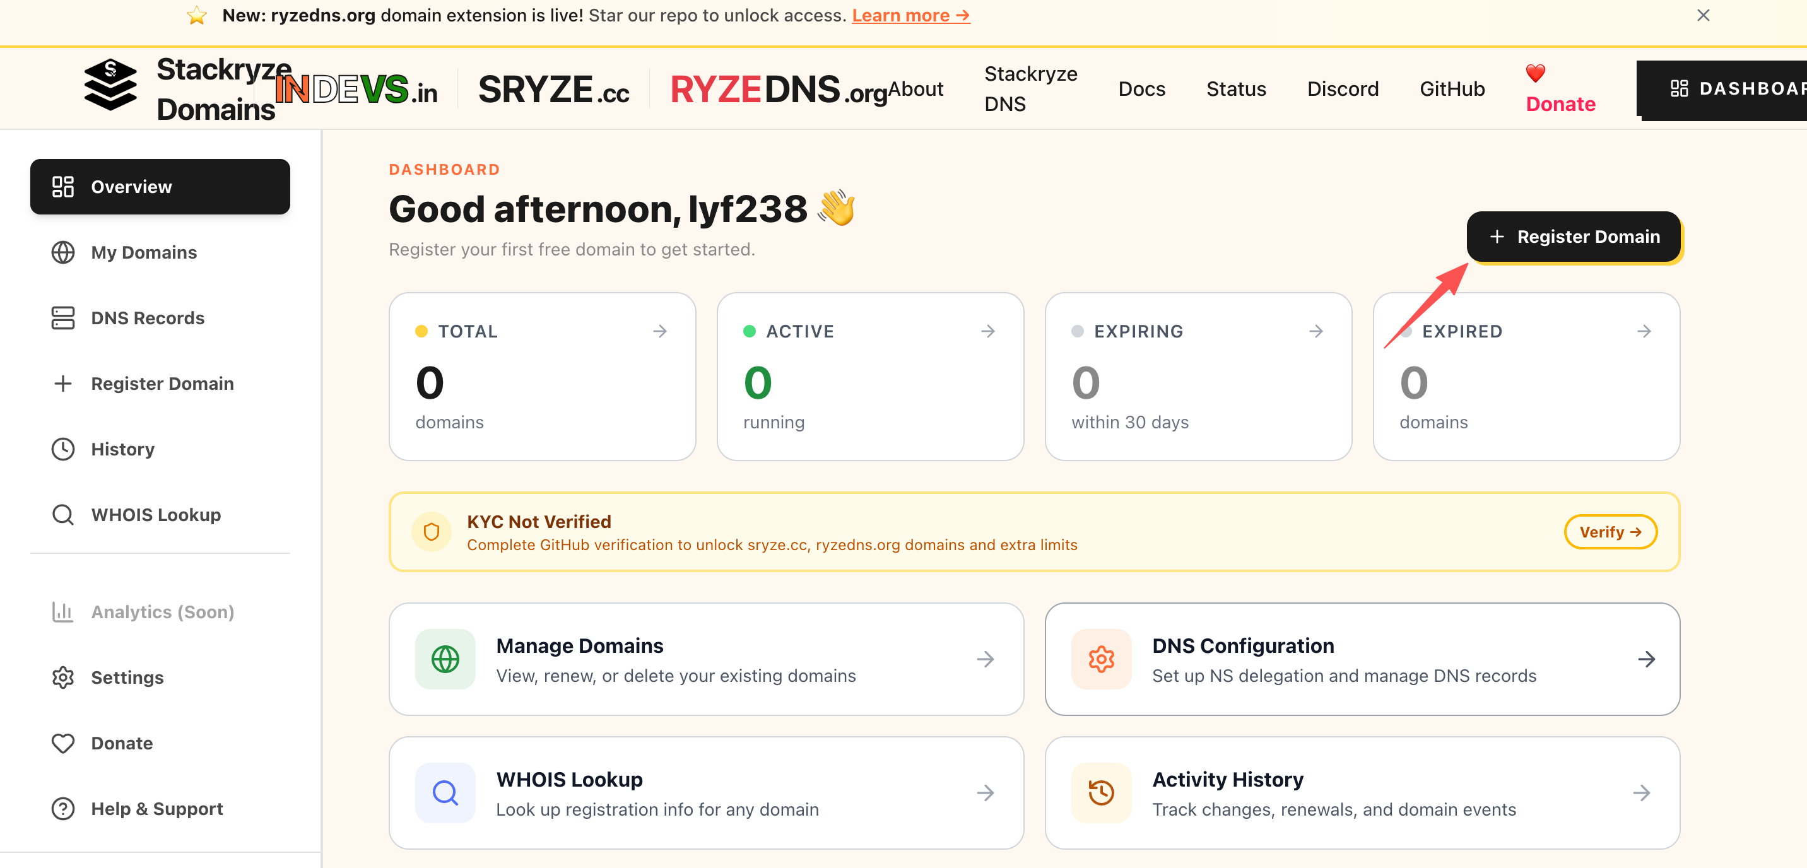
Task: Click the Donate heart icon in sidebar
Action: point(63,743)
